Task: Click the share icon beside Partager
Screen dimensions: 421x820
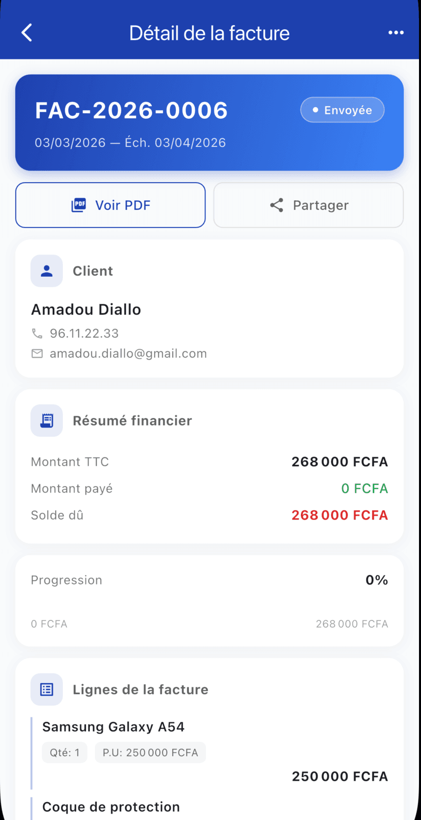Action: (x=277, y=205)
